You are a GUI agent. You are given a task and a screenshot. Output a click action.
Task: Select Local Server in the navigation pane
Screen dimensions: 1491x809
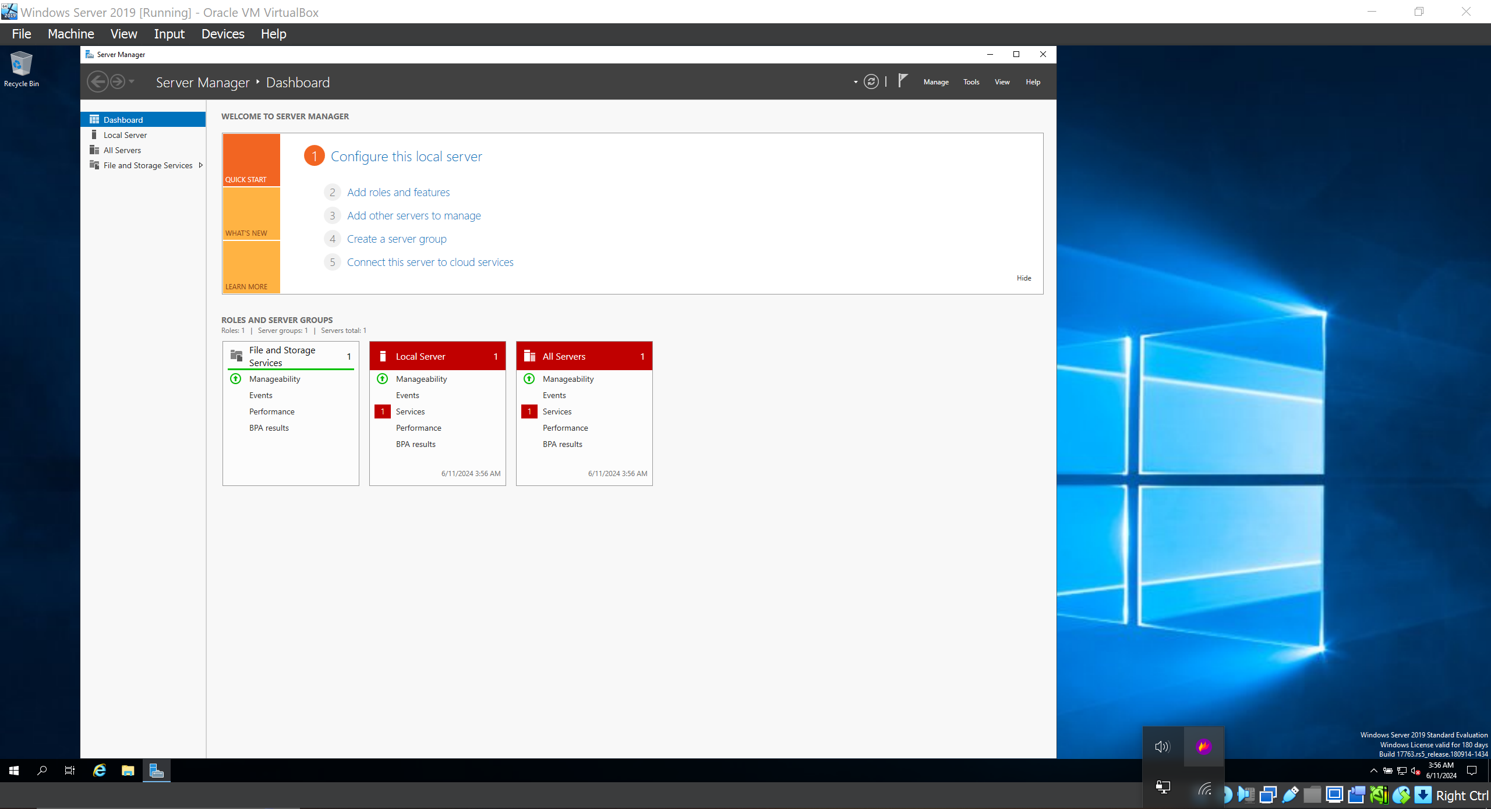tap(143, 135)
